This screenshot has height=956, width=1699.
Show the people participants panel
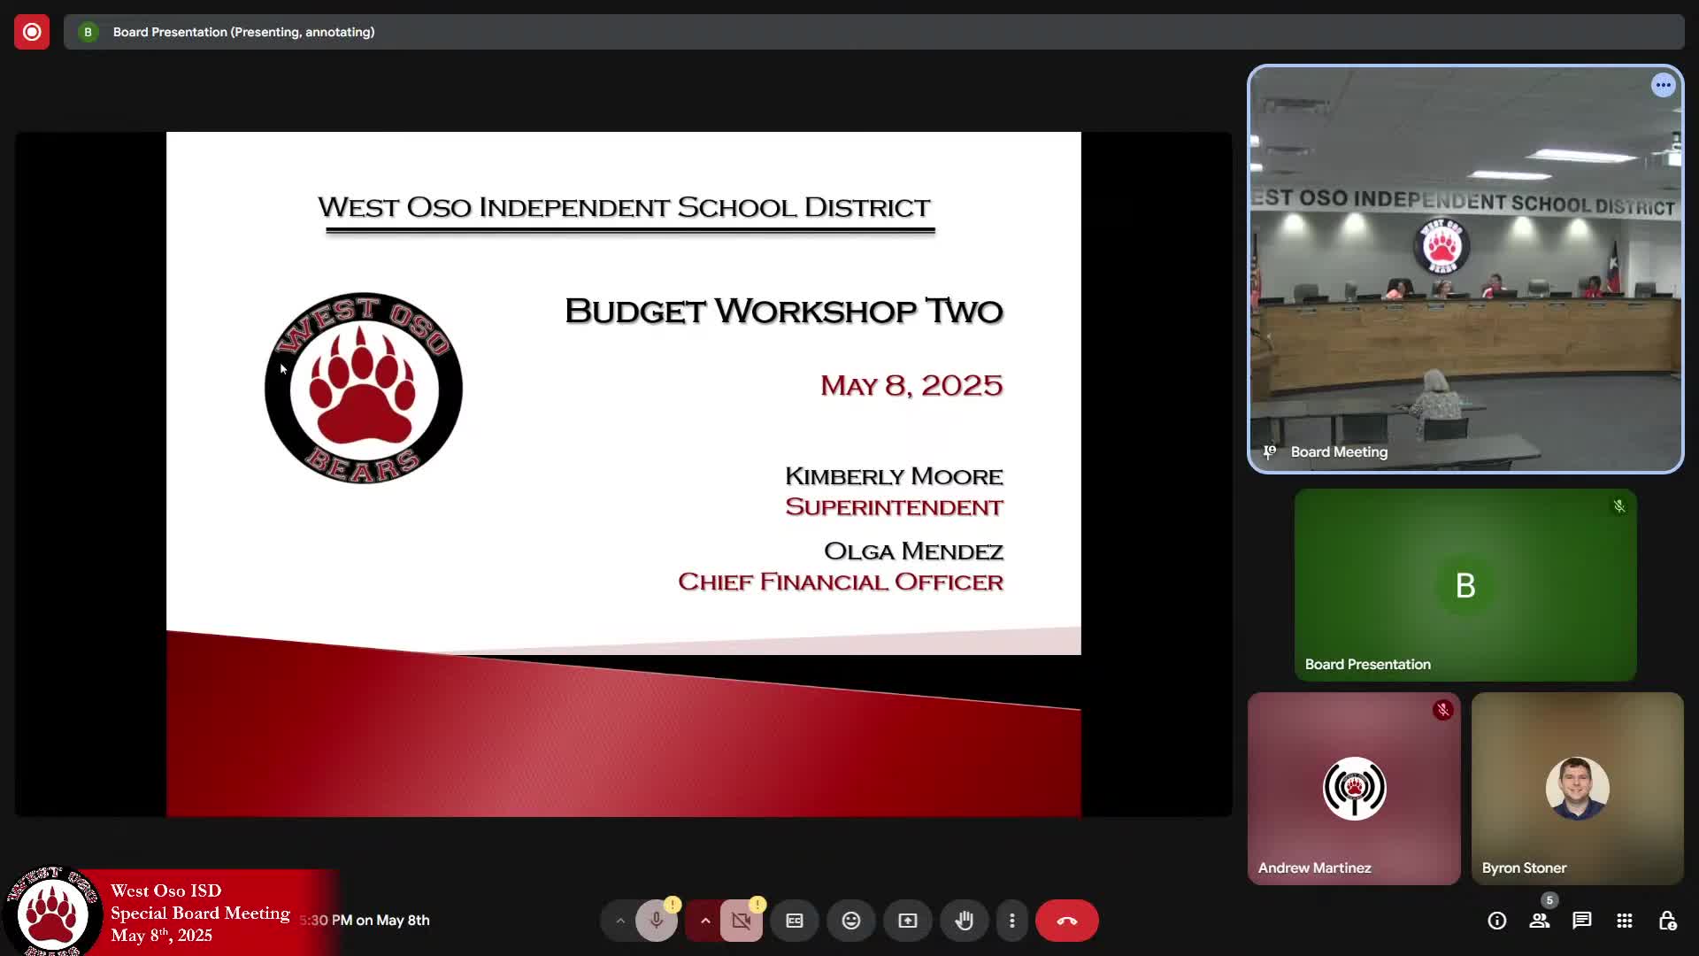[x=1540, y=921]
